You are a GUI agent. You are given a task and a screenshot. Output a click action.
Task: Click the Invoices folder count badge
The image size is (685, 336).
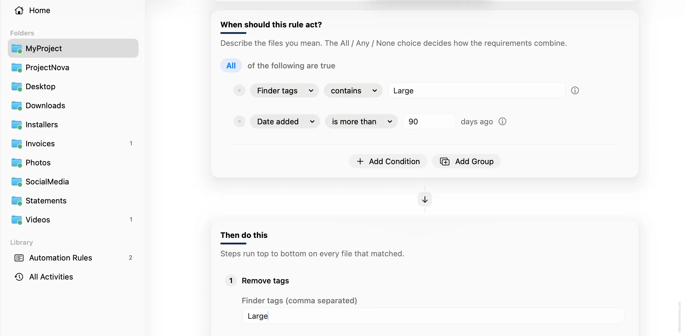131,144
